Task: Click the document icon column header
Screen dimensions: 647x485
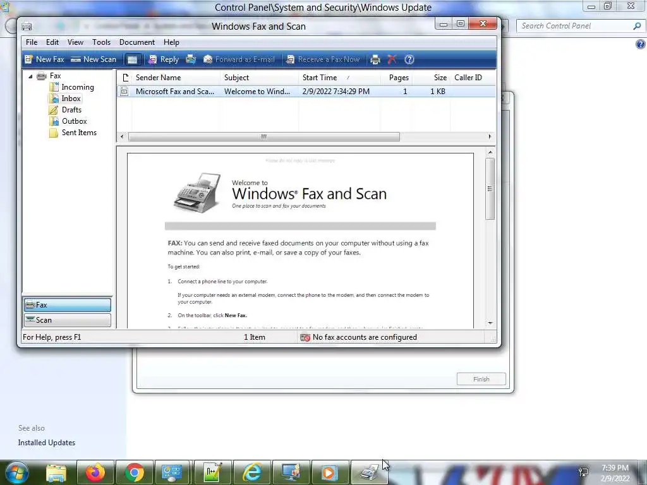Action: click(x=126, y=78)
